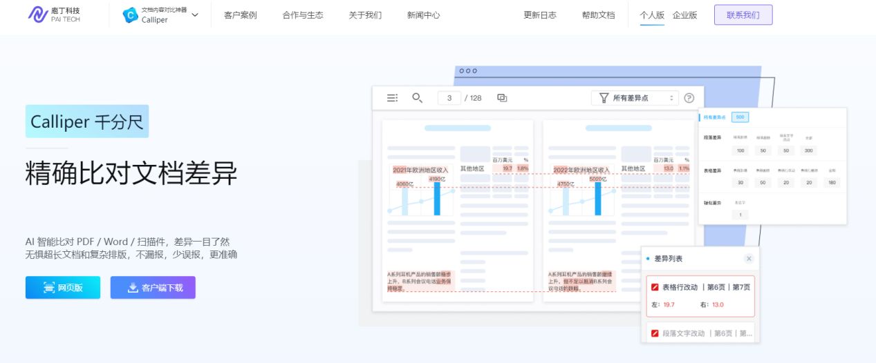The image size is (876, 363).
Task: Click the 差异列表 panel title
Action: point(668,259)
